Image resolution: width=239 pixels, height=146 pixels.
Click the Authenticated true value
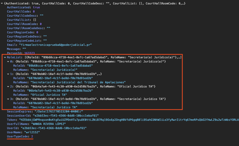(x=36, y=7)
